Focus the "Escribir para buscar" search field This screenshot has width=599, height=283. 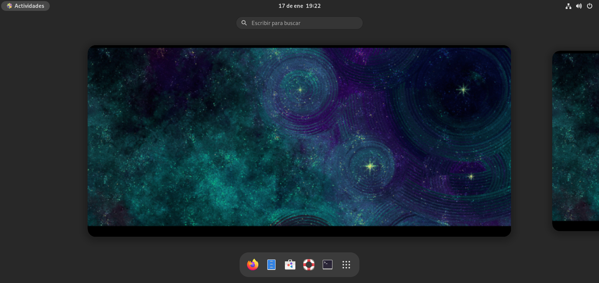(x=303, y=23)
